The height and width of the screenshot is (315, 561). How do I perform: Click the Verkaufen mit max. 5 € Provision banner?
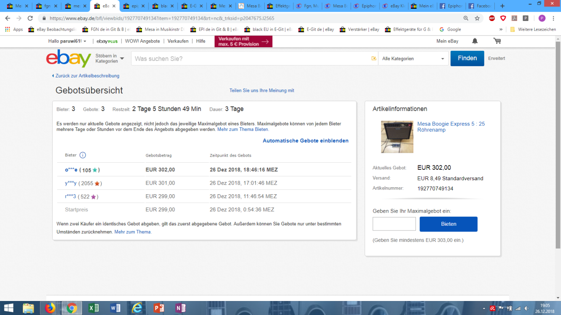[x=243, y=42]
